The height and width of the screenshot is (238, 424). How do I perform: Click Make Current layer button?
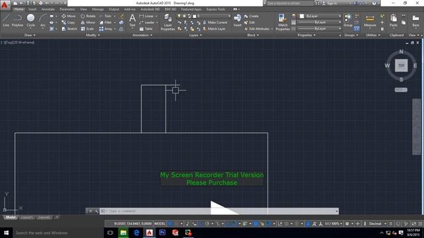point(215,22)
